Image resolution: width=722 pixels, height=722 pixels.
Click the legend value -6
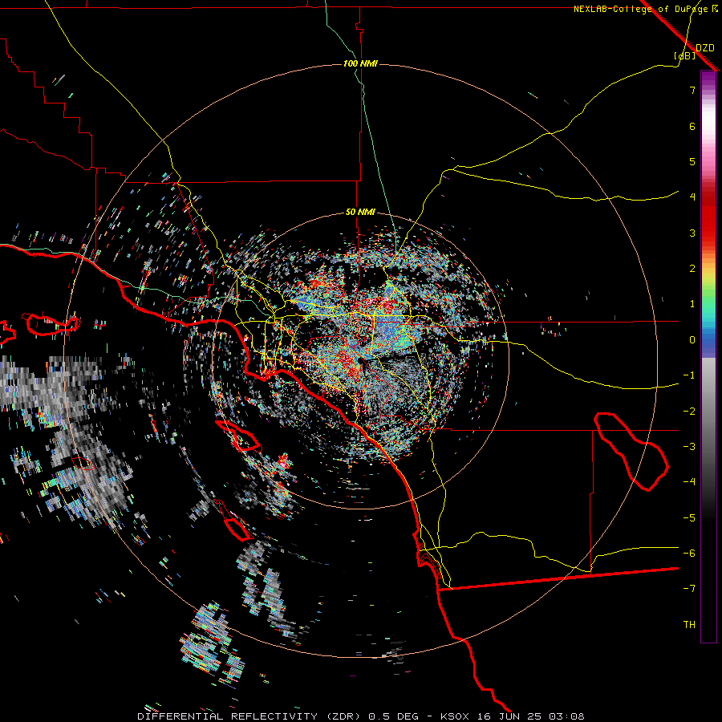tap(689, 554)
